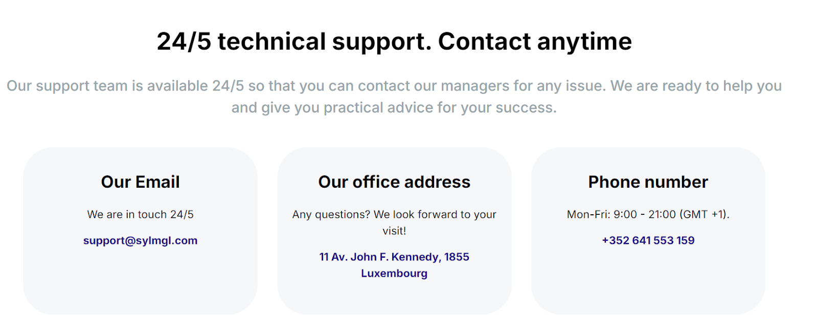Click the Luxembourg line of the address
The height and width of the screenshot is (335, 818).
tap(394, 273)
